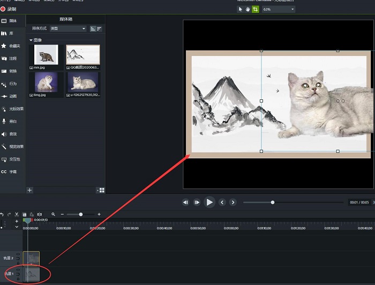The height and width of the screenshot is (285, 375).
Task: Step forward one frame
Action: click(x=197, y=202)
